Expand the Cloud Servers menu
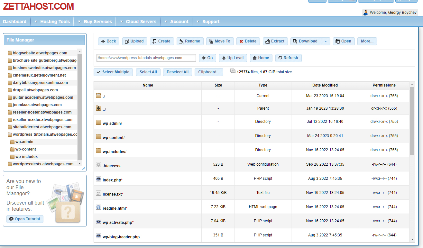Screen dimensions: 423x248 click(138, 22)
